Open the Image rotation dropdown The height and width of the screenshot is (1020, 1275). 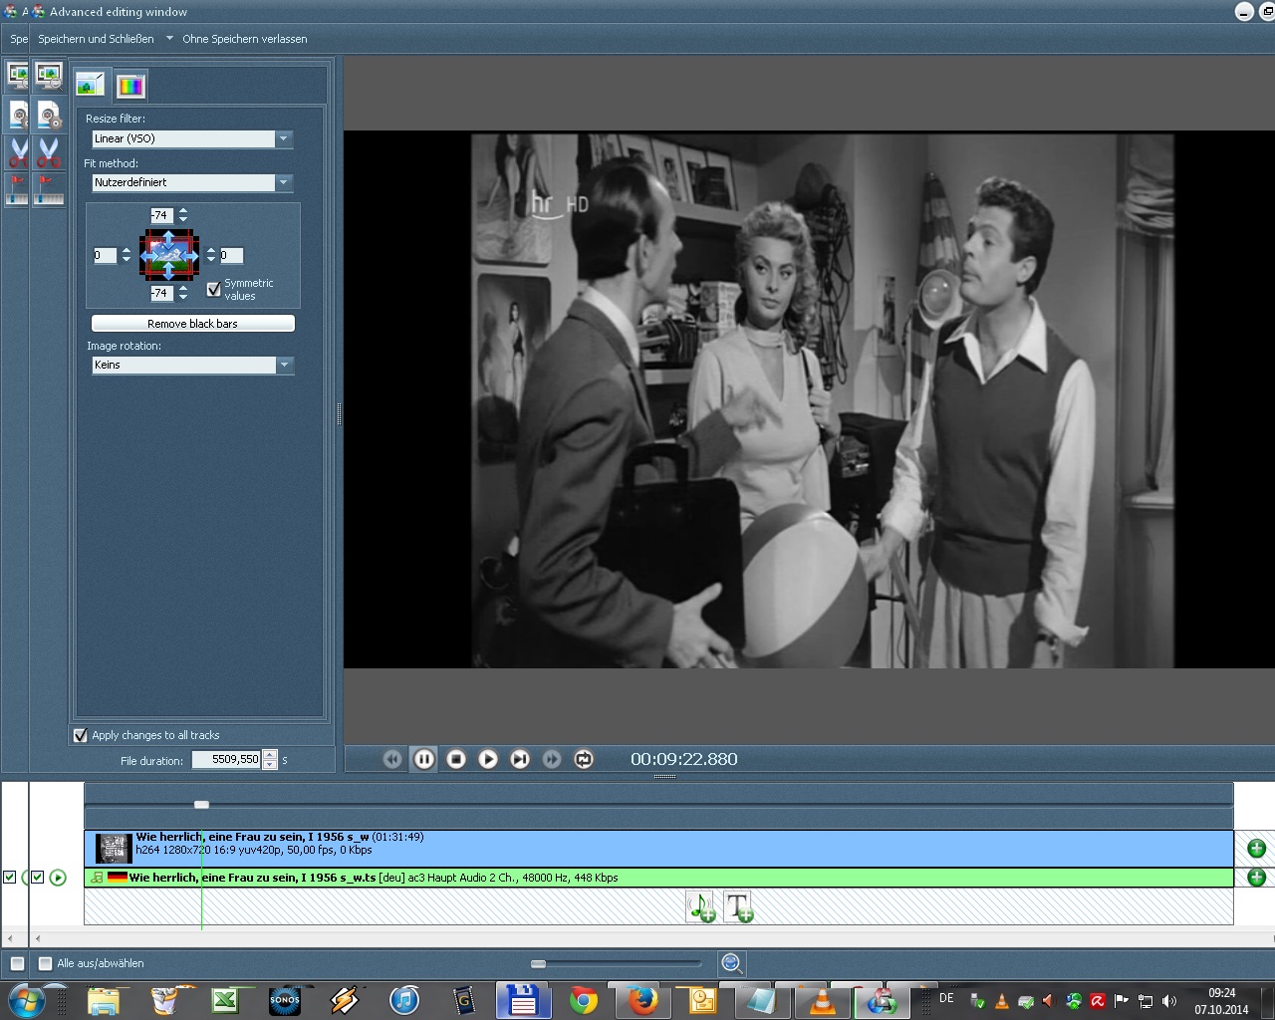(284, 365)
